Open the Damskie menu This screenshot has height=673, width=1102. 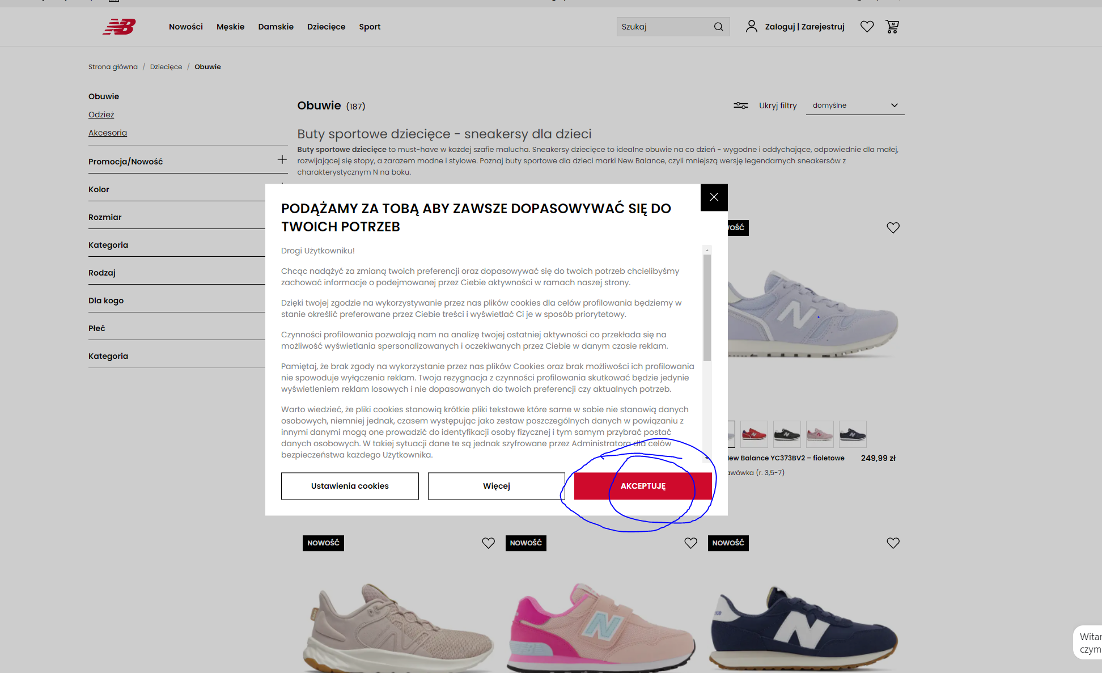pos(276,27)
